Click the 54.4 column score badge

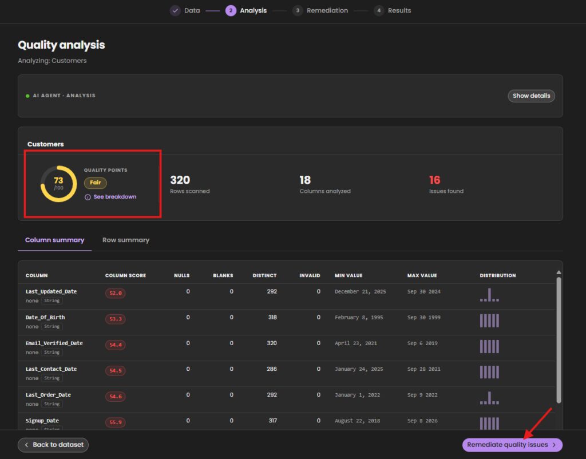[116, 345]
